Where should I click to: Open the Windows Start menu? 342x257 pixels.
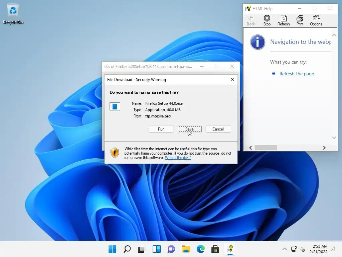coord(113,249)
